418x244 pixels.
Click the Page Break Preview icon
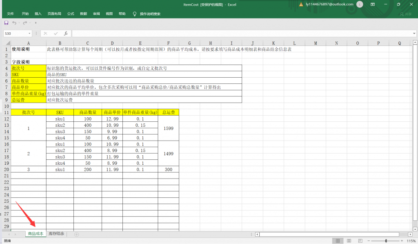click(360, 241)
